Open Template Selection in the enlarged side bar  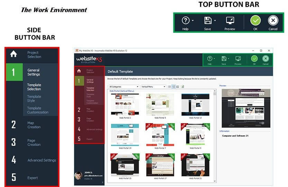[x=34, y=87]
